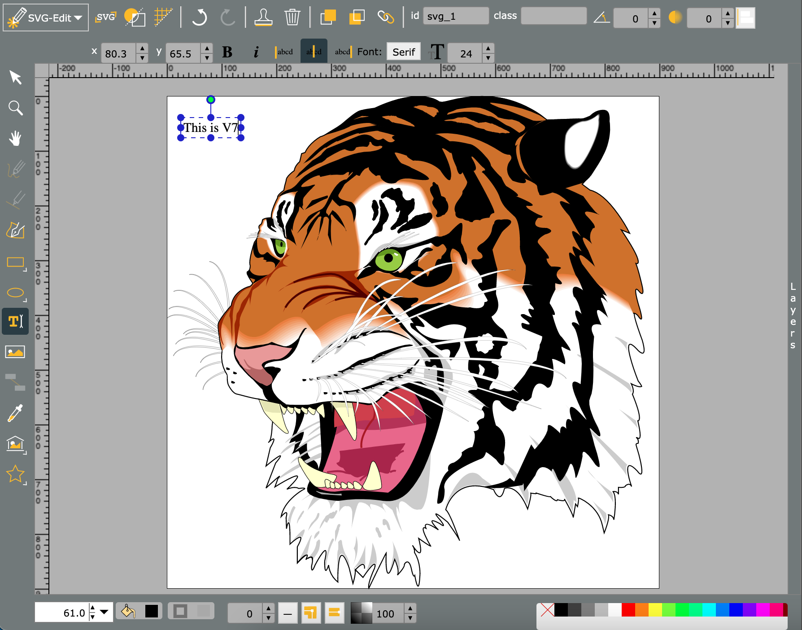Delete the selected text element
This screenshot has height=630, width=802.
click(292, 17)
